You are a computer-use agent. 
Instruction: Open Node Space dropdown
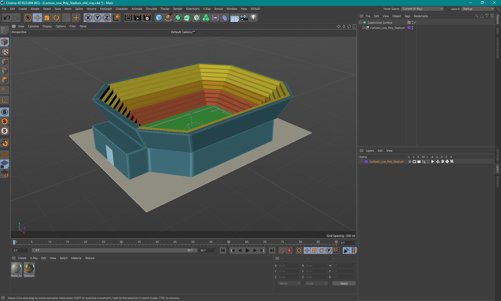(423, 9)
